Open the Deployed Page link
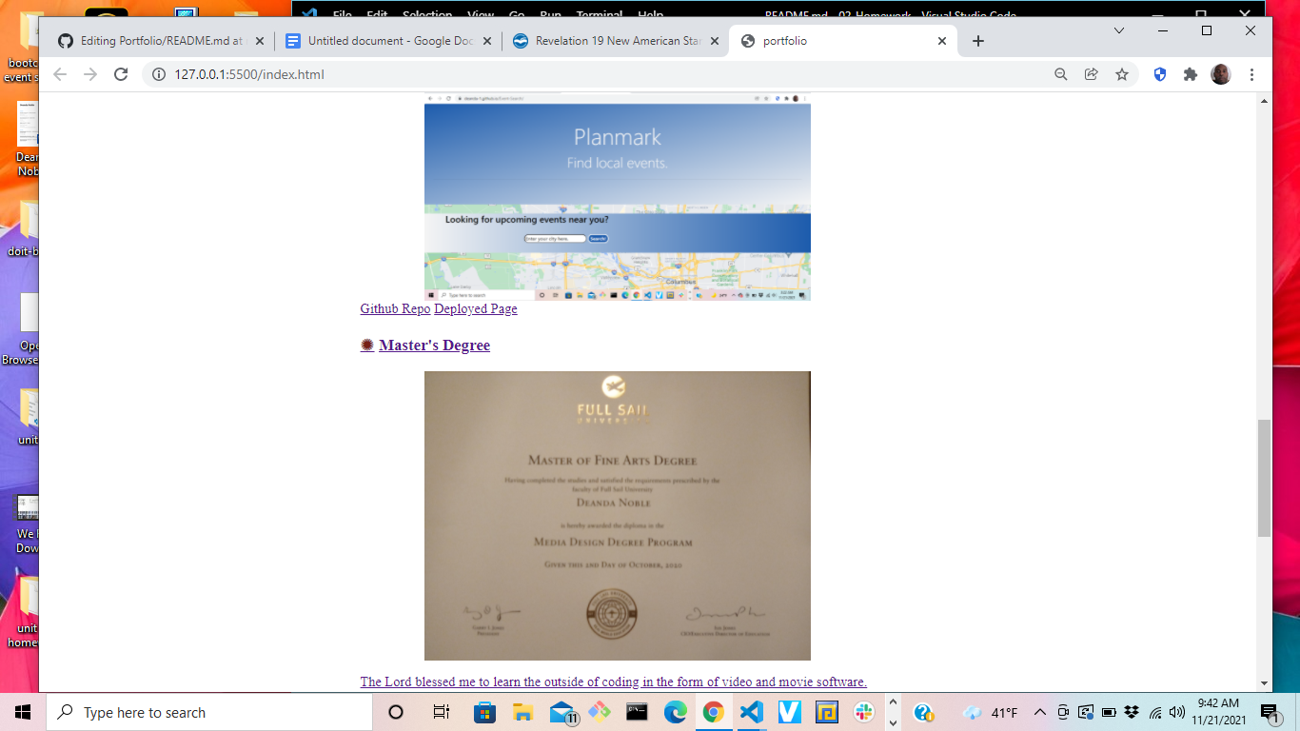The height and width of the screenshot is (731, 1300). coord(476,308)
